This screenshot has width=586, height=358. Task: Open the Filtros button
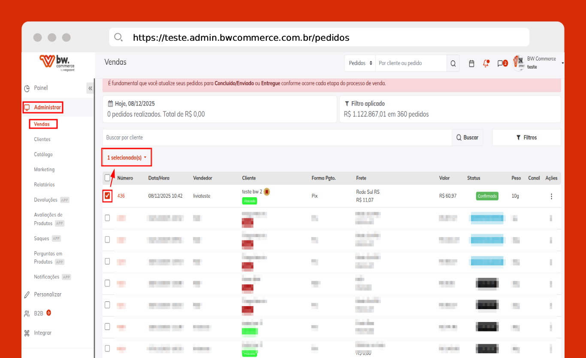pos(526,138)
